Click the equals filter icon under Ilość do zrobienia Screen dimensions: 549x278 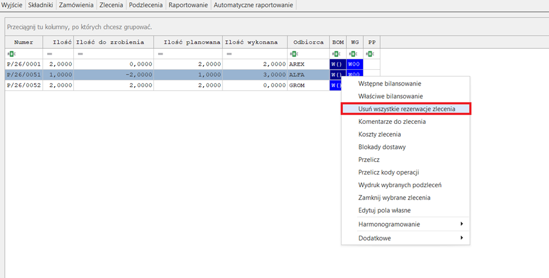pos(80,54)
